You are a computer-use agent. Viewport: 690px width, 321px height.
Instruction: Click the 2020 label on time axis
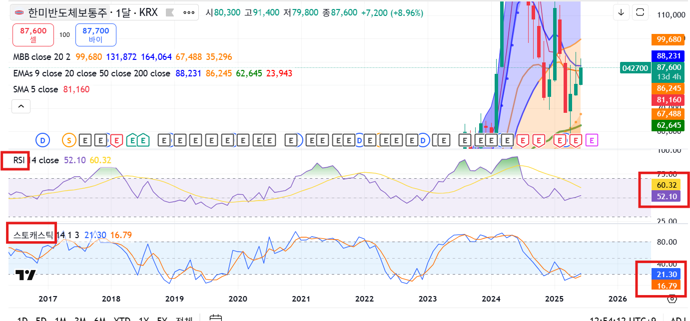click(x=237, y=299)
